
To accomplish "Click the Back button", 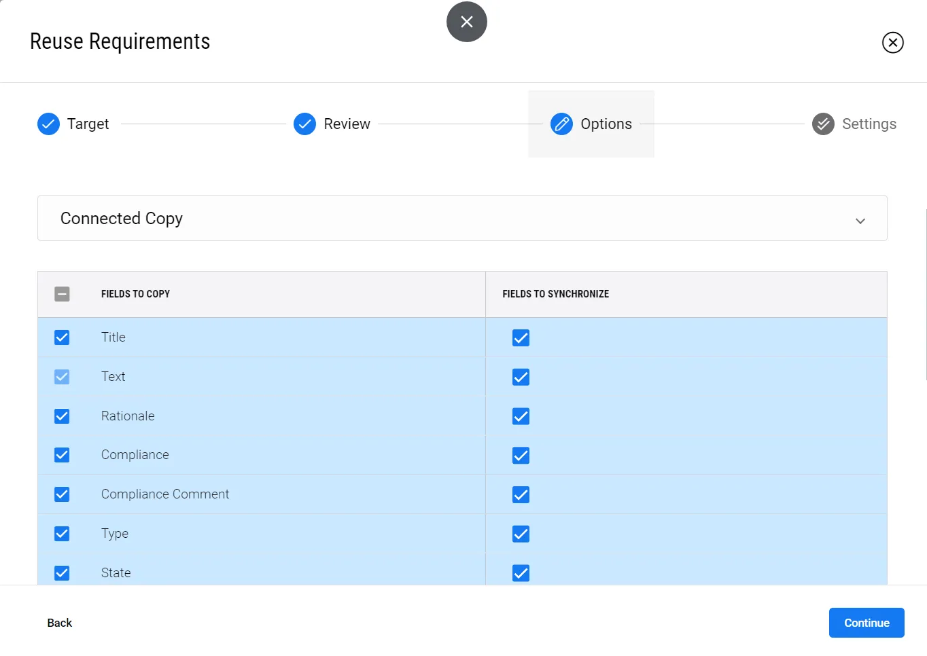I will click(60, 623).
